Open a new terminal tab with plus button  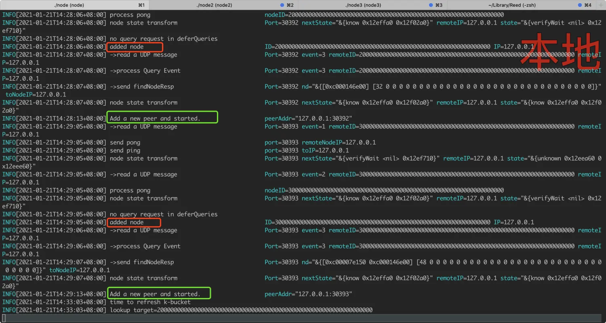tap(601, 5)
